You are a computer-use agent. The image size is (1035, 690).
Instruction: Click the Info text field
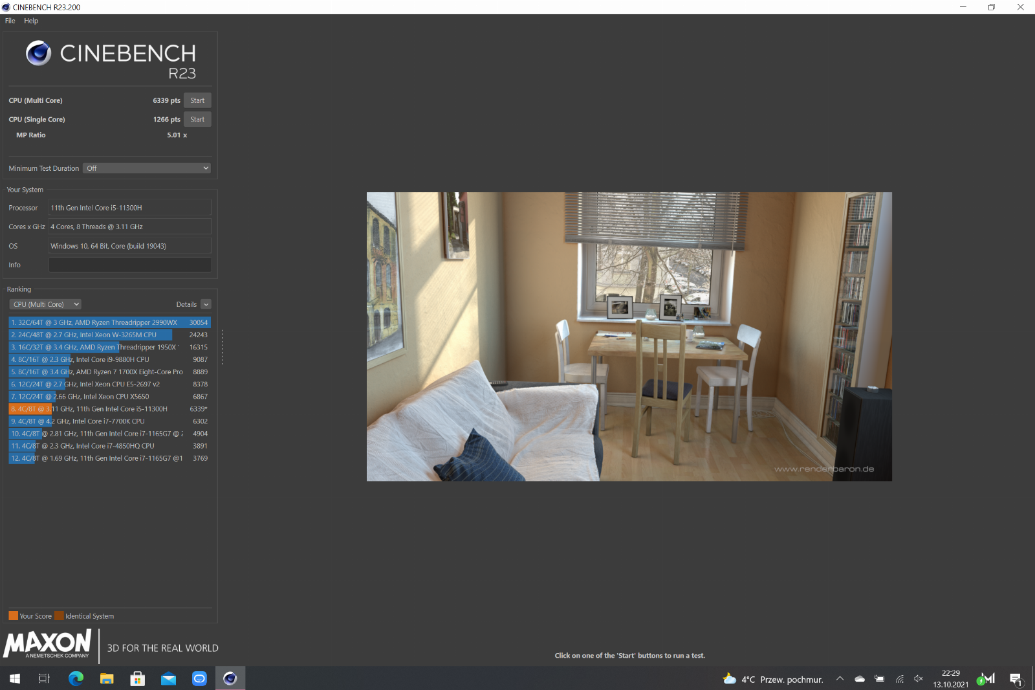tap(130, 265)
